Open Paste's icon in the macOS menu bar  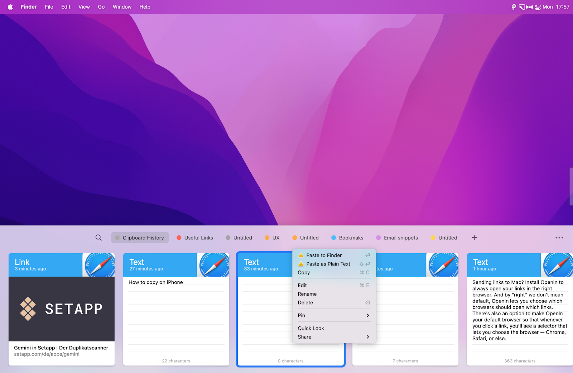[514, 6]
